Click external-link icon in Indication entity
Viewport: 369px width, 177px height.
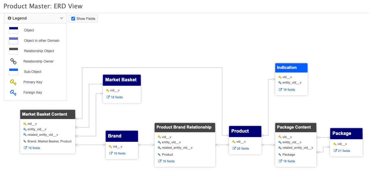(x=280, y=90)
